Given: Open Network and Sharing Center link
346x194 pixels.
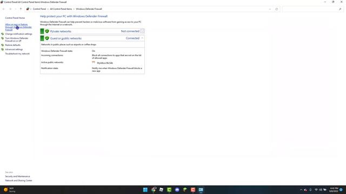Looking at the screenshot, I should tap(18, 181).
